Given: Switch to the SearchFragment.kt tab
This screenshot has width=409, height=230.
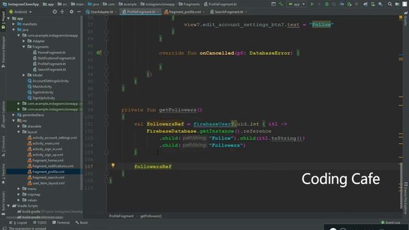Looking at the screenshot, I should pyautogui.click(x=229, y=12).
